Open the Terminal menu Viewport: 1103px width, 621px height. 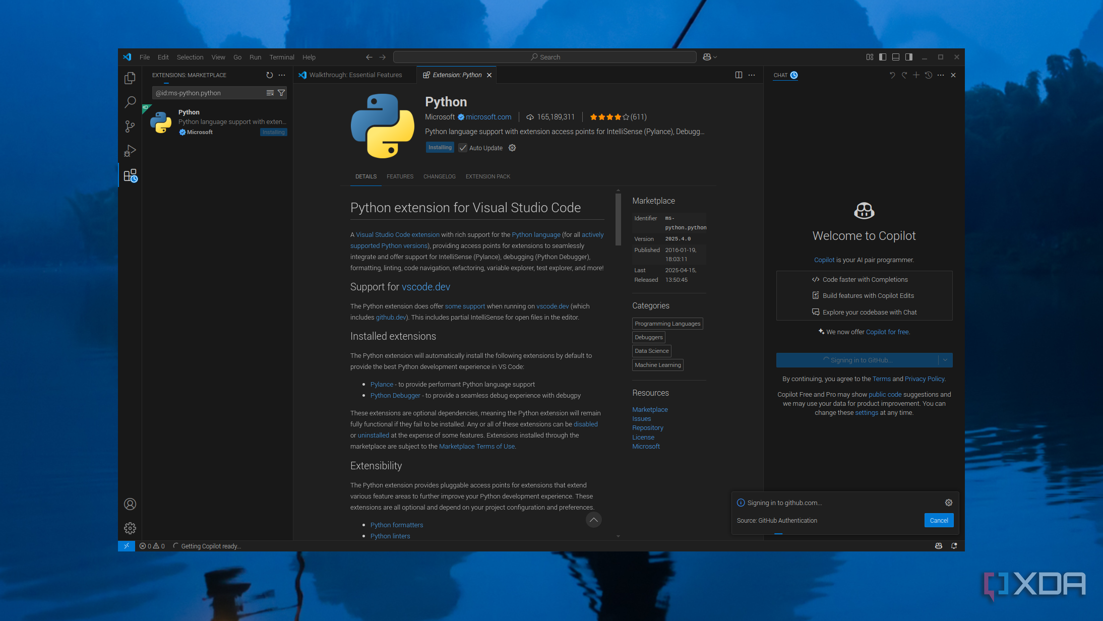tap(282, 57)
